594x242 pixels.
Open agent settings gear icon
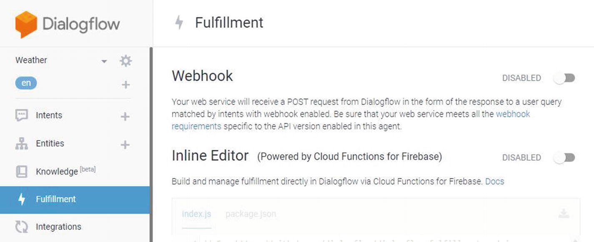(125, 61)
